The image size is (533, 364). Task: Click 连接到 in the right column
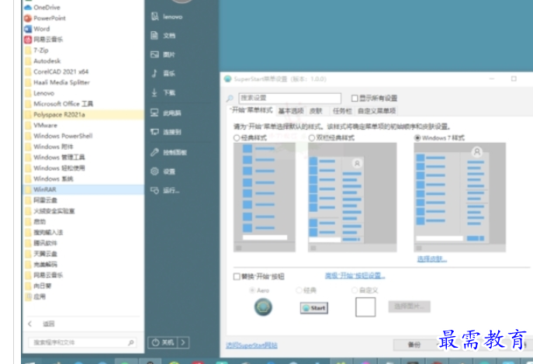click(x=166, y=132)
